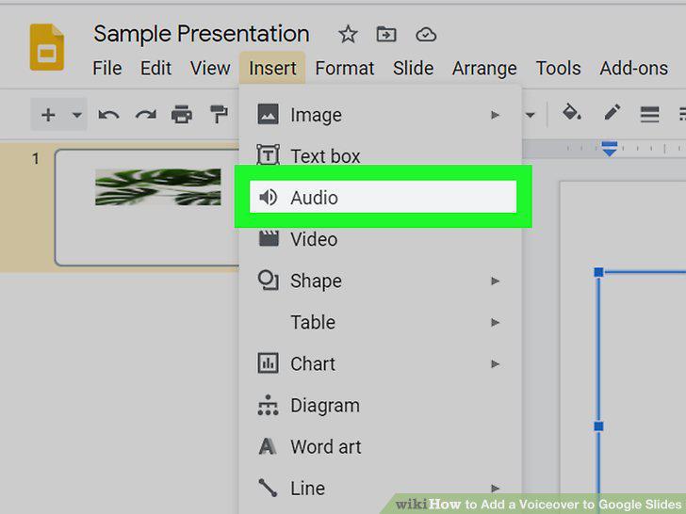The height and width of the screenshot is (514, 686).
Task: Choose Line from the Insert menu
Action: pyautogui.click(x=380, y=488)
